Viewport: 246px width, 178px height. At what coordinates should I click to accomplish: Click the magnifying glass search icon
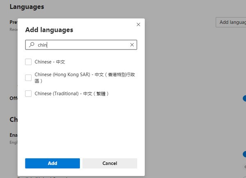click(x=32, y=45)
